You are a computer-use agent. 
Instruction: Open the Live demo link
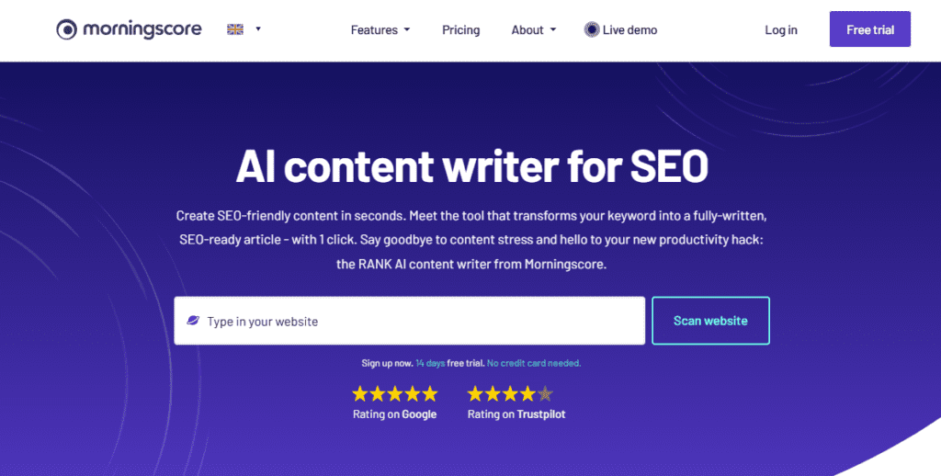point(629,30)
